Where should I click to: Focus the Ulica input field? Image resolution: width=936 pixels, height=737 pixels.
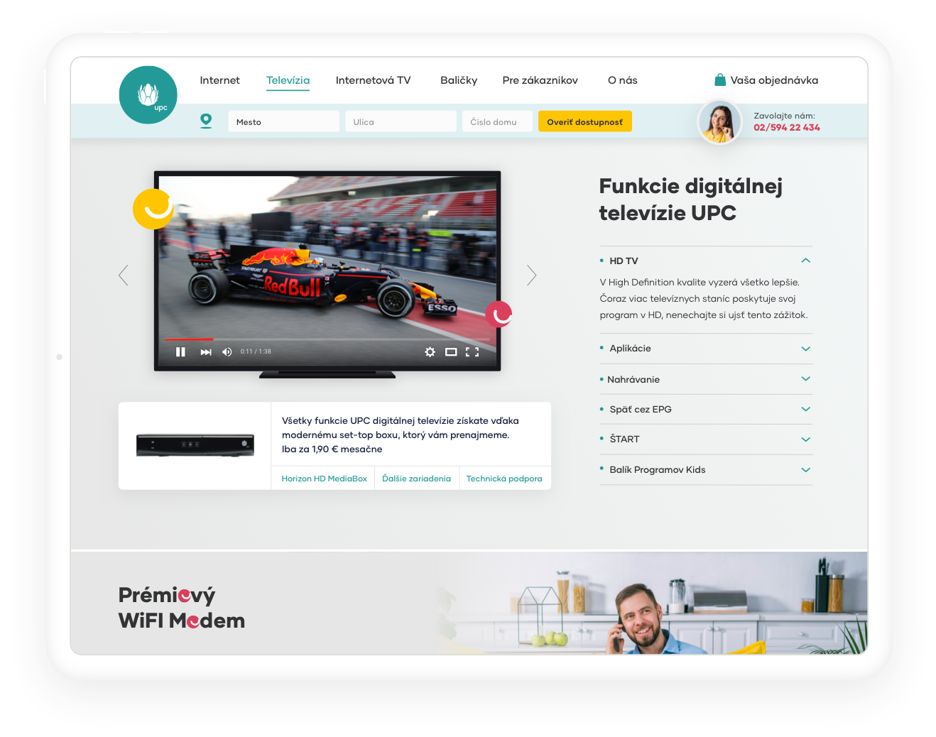pyautogui.click(x=401, y=121)
